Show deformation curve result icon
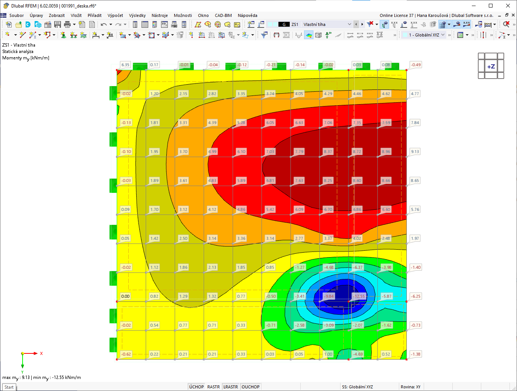The image size is (517, 391). 299,35
